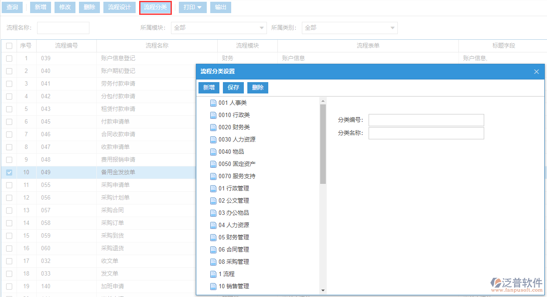Uncheck the checkbox for row 10 备用金发放单

(9, 173)
